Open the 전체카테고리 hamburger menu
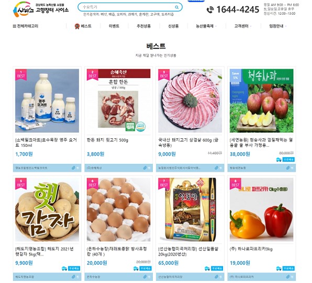 click(26, 26)
